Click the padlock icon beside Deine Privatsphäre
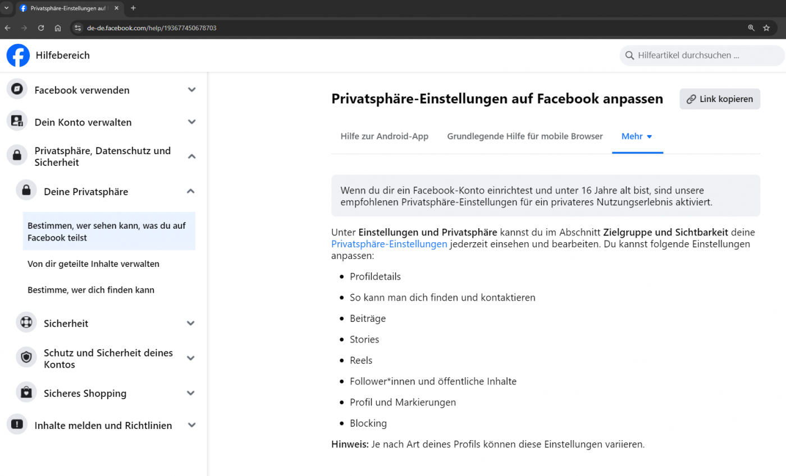This screenshot has width=786, height=476. click(26, 191)
